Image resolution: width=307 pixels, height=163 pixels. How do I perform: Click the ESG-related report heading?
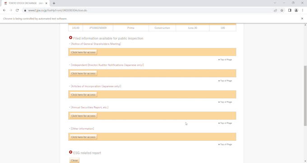pos(87,153)
